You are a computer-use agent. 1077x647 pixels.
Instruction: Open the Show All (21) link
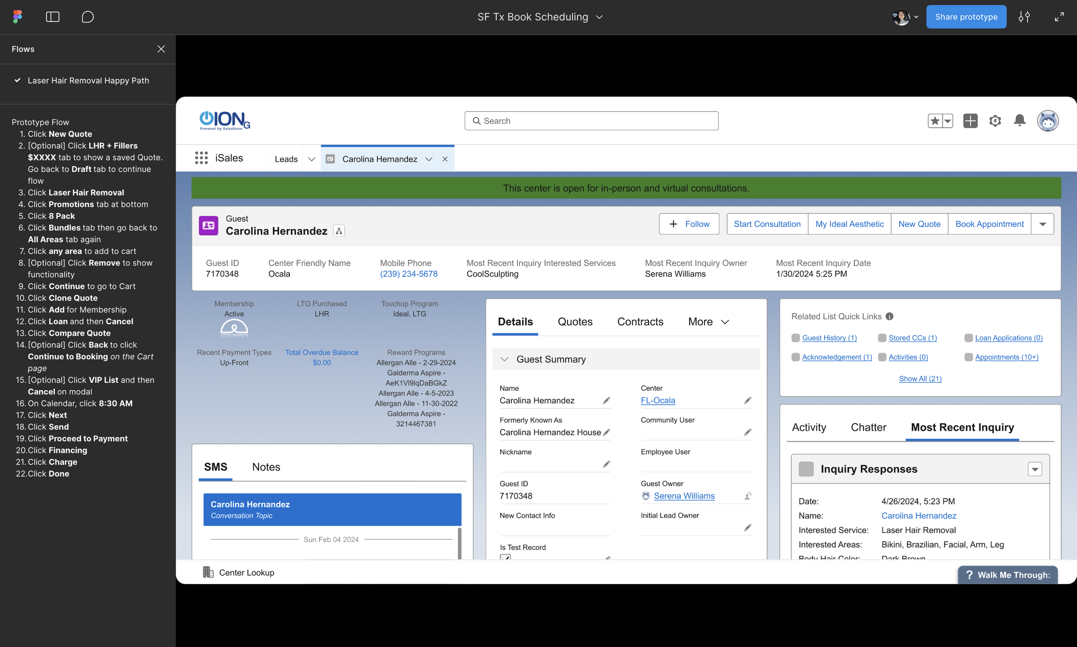click(x=920, y=378)
